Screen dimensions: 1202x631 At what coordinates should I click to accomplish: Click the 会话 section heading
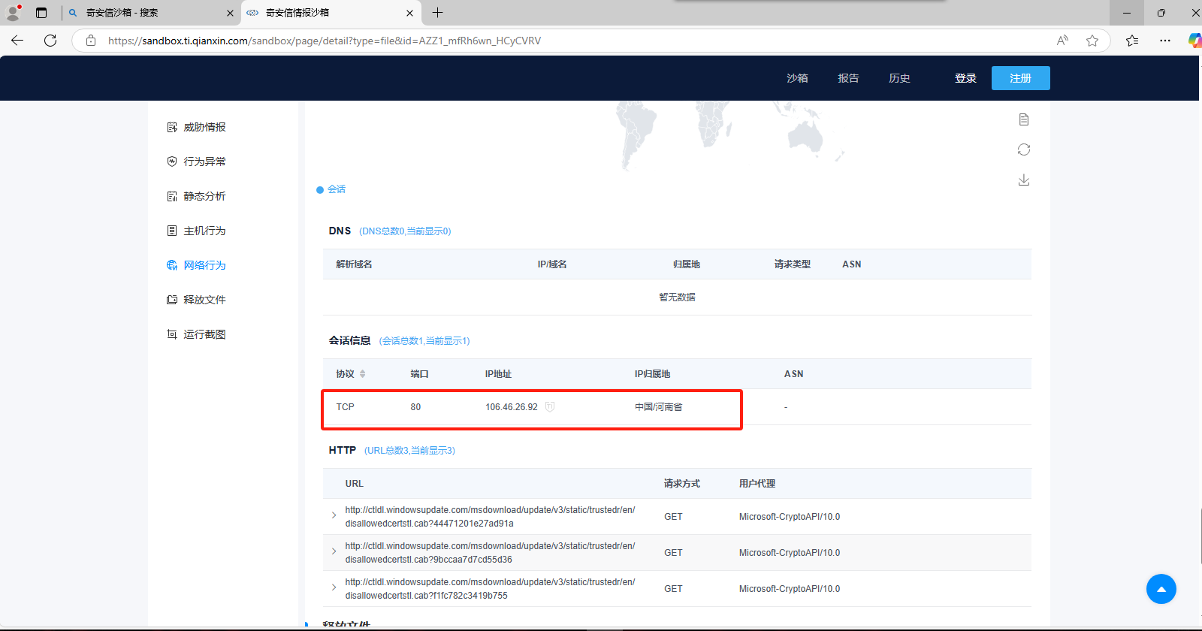coord(337,189)
